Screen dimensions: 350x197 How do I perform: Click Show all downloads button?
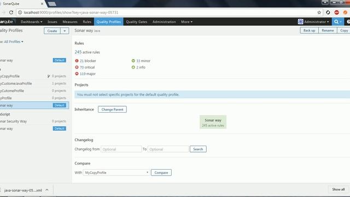point(339,189)
